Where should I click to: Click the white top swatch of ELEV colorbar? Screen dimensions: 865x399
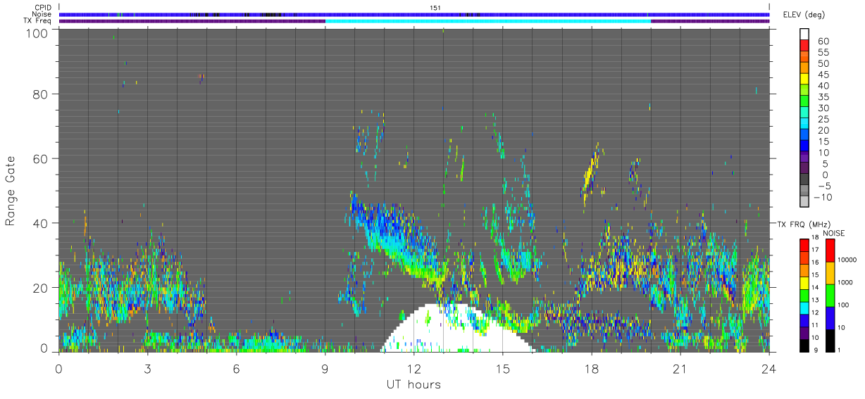804,34
